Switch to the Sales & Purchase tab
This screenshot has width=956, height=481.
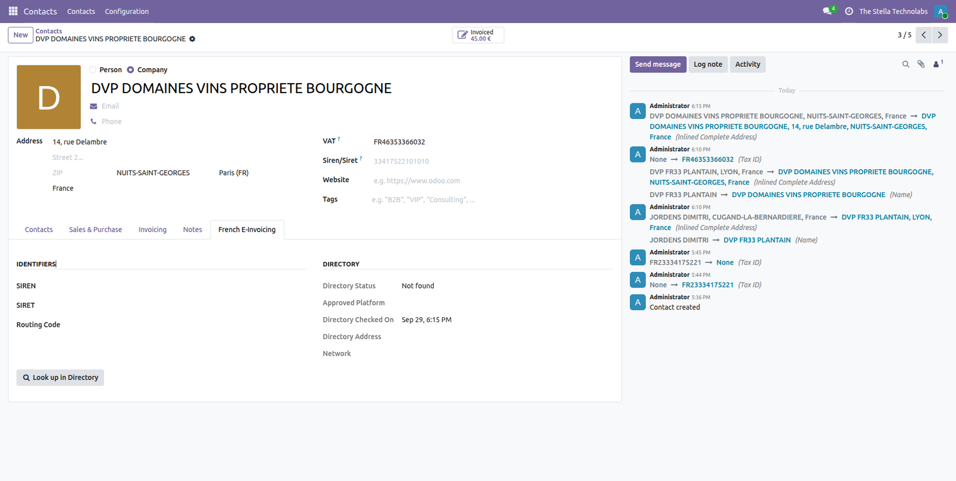pyautogui.click(x=96, y=229)
